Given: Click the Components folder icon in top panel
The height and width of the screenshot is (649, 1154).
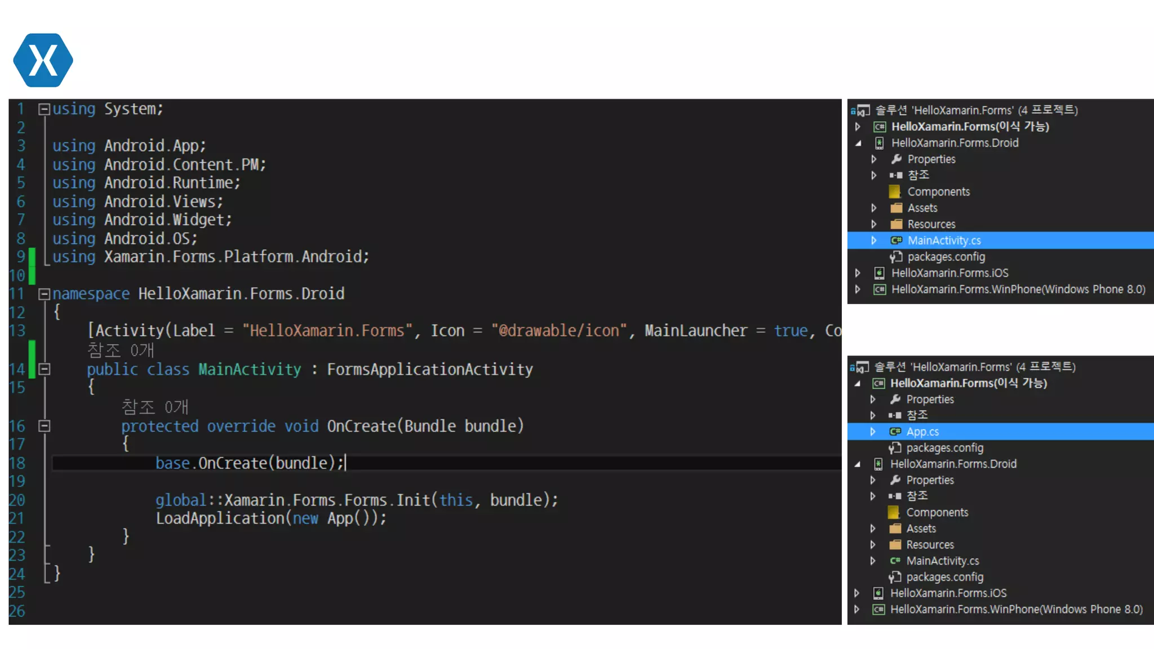Looking at the screenshot, I should [x=895, y=192].
